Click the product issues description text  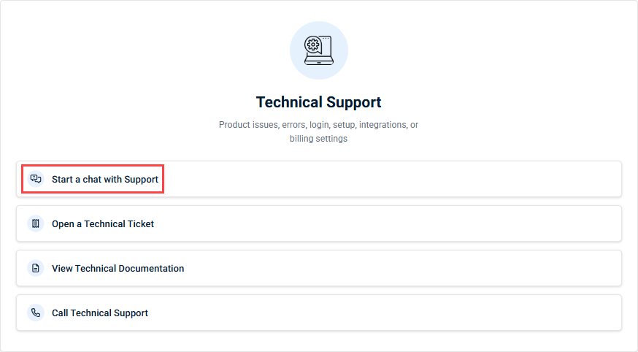click(318, 125)
